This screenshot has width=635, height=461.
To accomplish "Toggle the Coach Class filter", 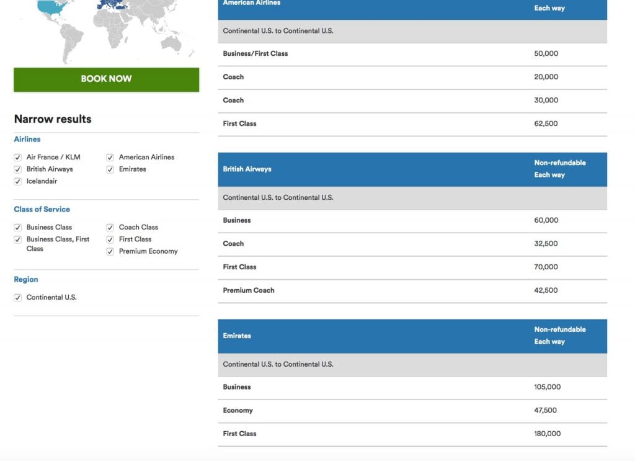I will 110,228.
